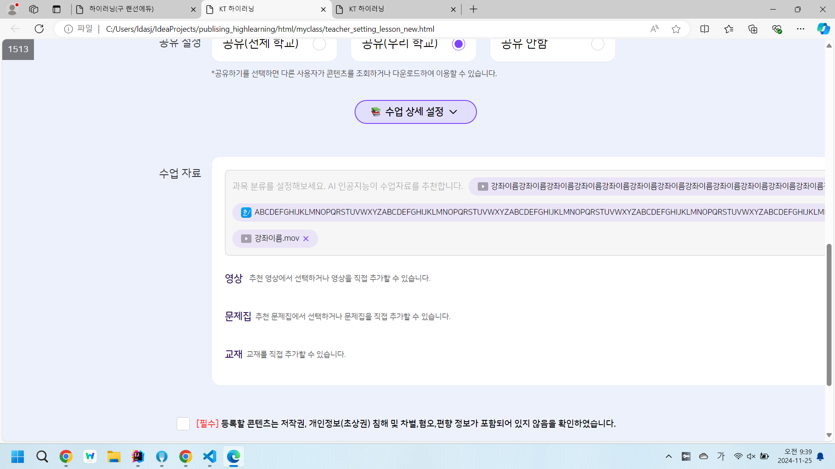Select 공유(전체 학교) radio option
This screenshot has height=469, width=835.
click(x=319, y=44)
